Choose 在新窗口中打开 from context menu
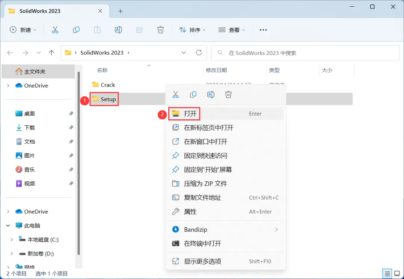 click(x=226, y=142)
